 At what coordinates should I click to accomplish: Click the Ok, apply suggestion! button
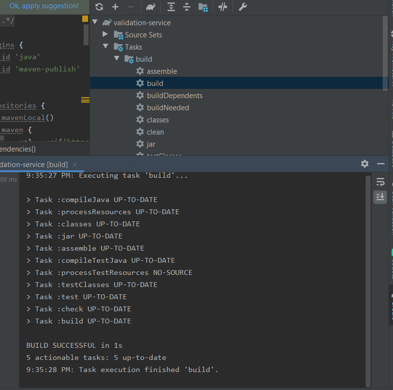pos(44,6)
